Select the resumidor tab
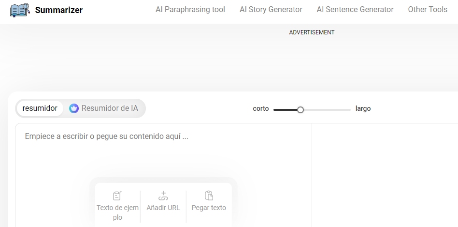This screenshot has height=227, width=458. click(40, 108)
